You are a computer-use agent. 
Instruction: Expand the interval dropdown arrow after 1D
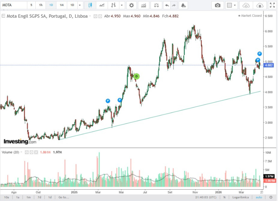pyautogui.click(x=80, y=5)
